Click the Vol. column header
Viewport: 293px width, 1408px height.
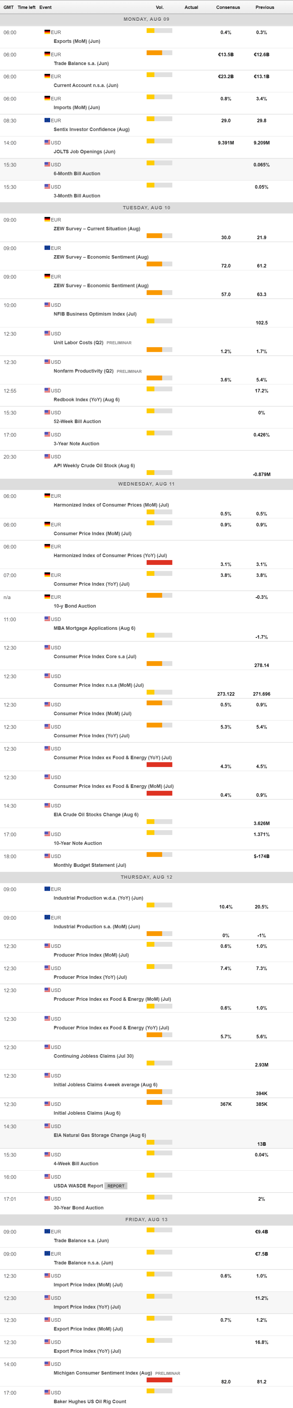point(159,7)
